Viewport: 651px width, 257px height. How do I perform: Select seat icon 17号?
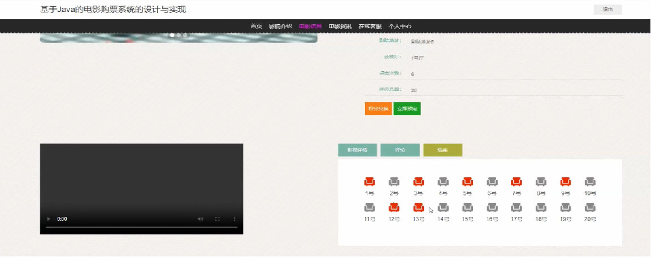click(x=517, y=207)
